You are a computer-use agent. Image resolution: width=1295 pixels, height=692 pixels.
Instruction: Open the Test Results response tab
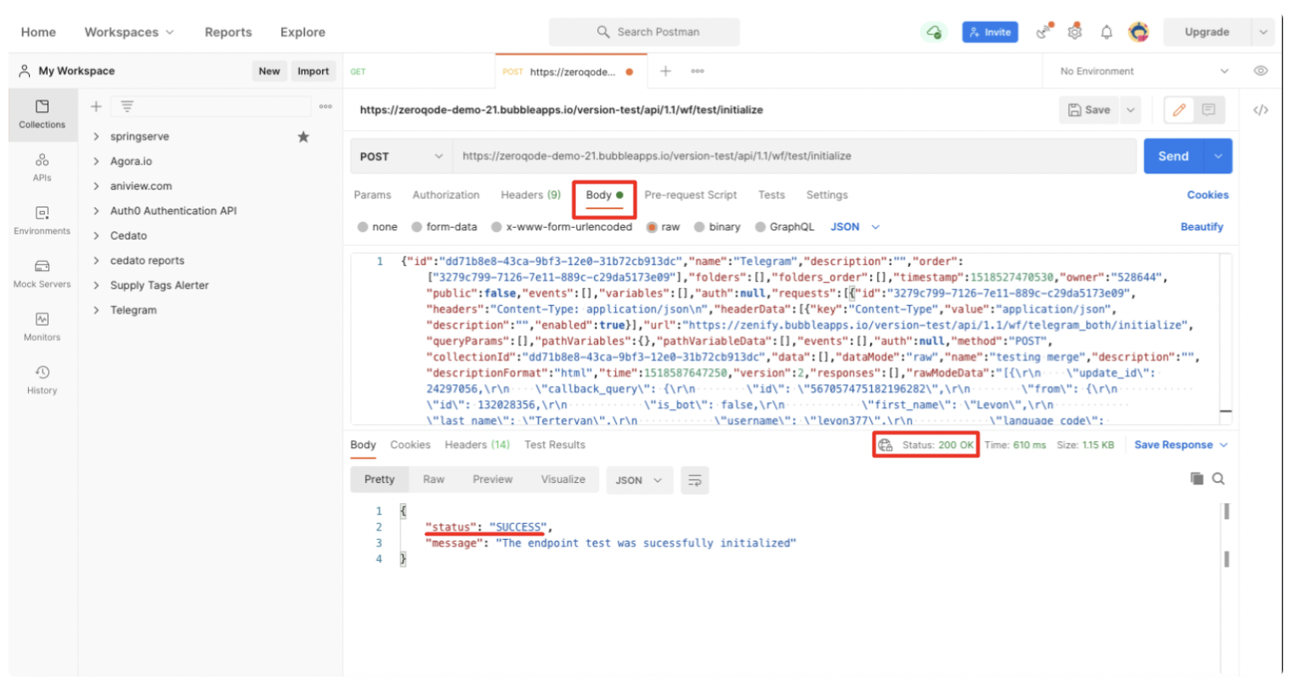pyautogui.click(x=554, y=445)
